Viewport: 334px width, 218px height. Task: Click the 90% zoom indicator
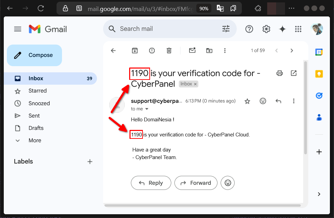pyautogui.click(x=204, y=9)
